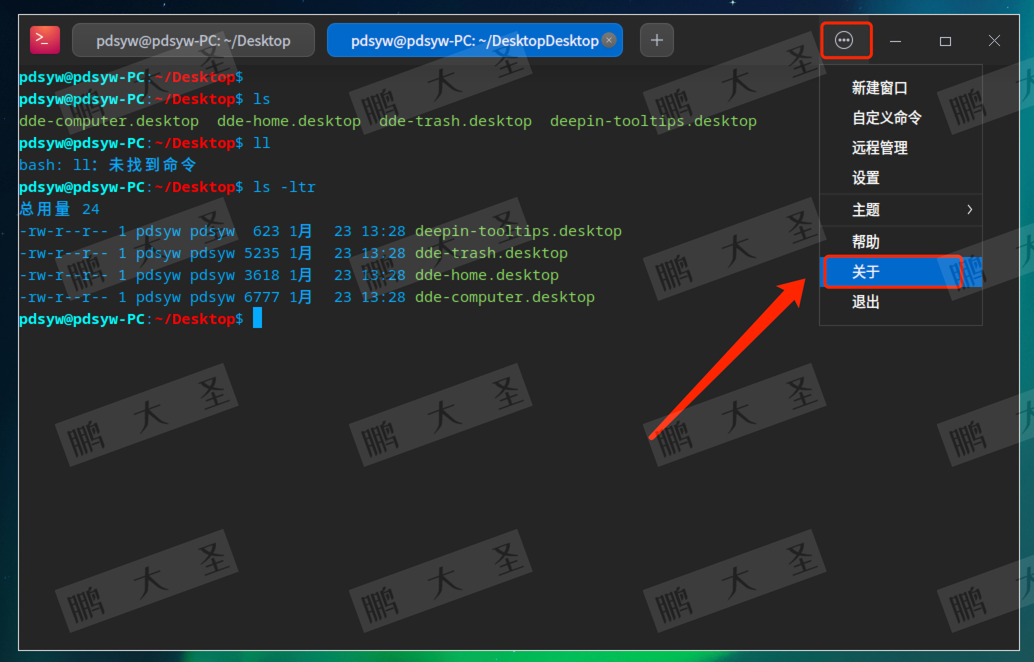Switch to the first ~/Desktop tab
This screenshot has width=1034, height=662.
tap(193, 40)
